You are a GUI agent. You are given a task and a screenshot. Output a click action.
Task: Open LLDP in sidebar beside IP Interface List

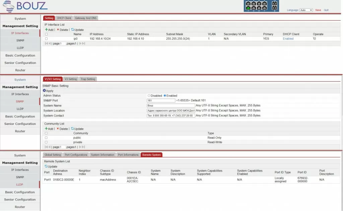[20, 48]
